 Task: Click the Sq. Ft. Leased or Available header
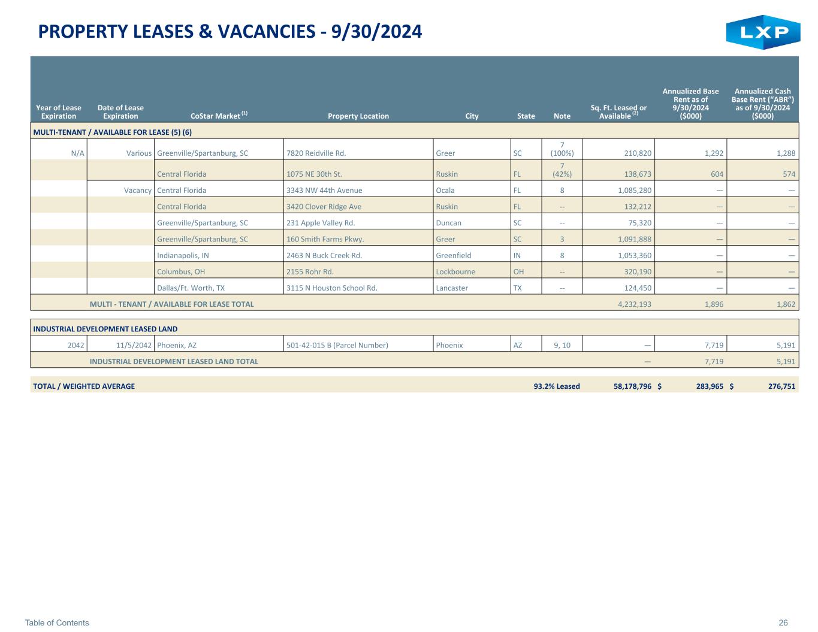coord(618,112)
